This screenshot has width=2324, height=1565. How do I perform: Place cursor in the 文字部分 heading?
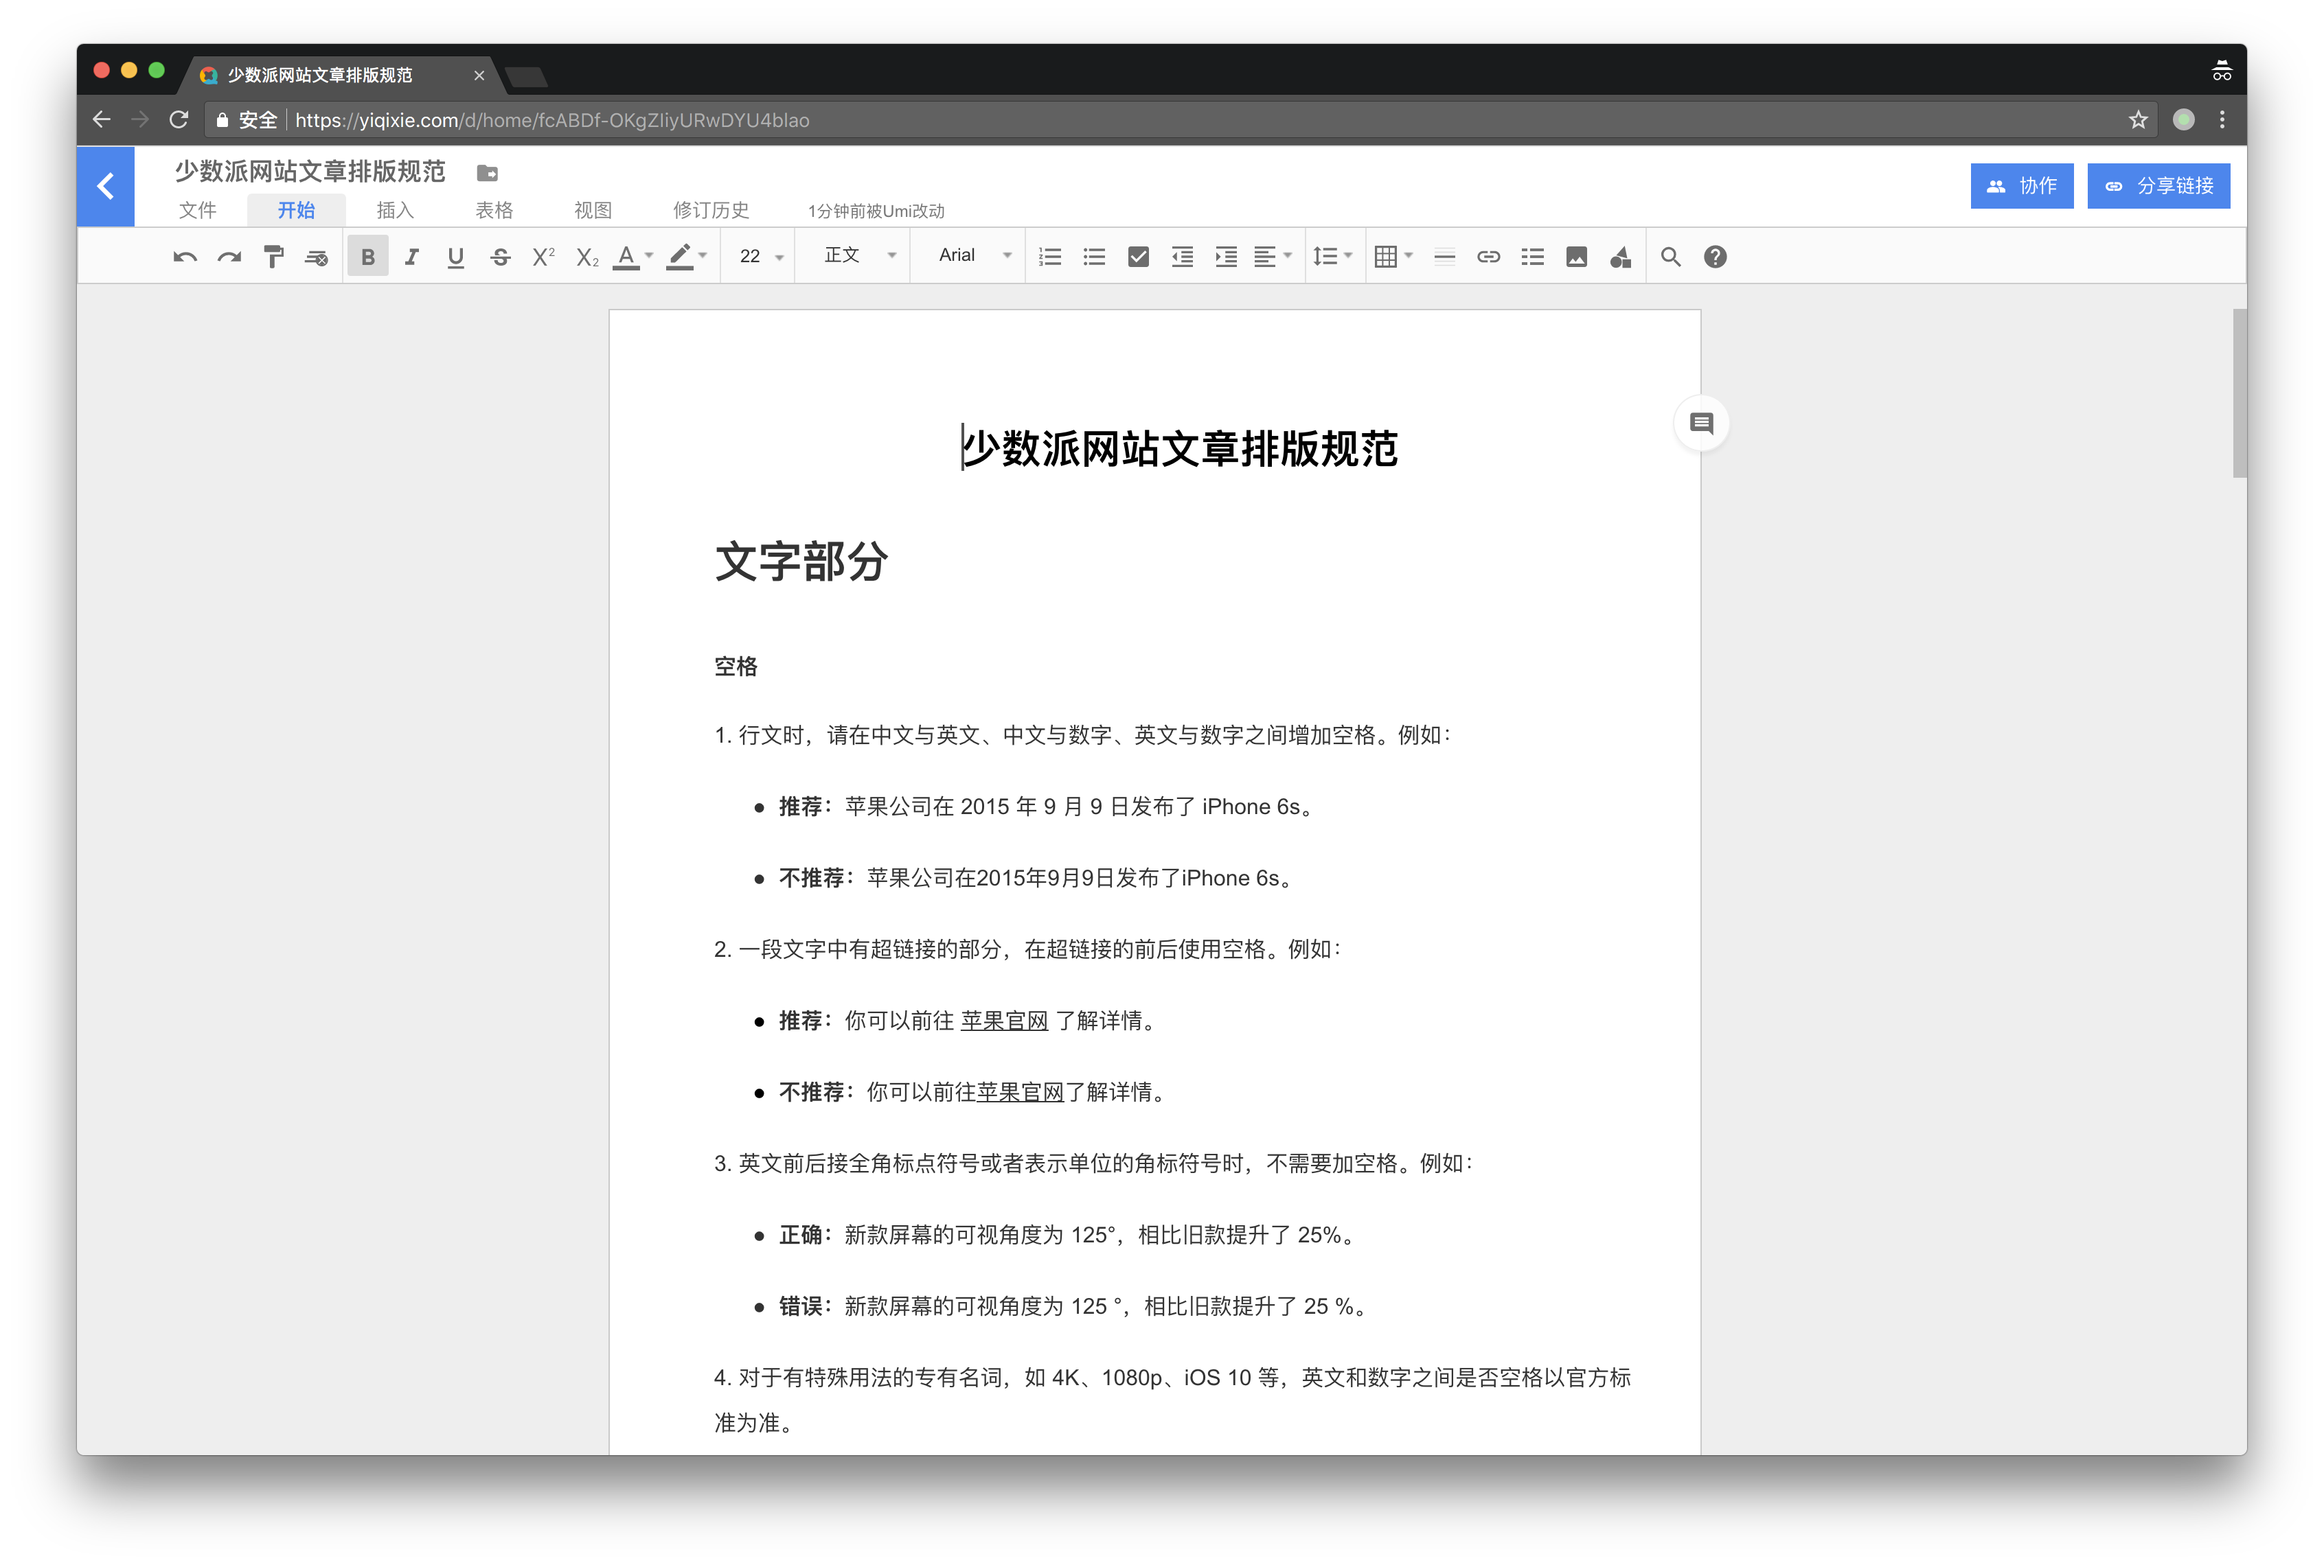pos(801,561)
